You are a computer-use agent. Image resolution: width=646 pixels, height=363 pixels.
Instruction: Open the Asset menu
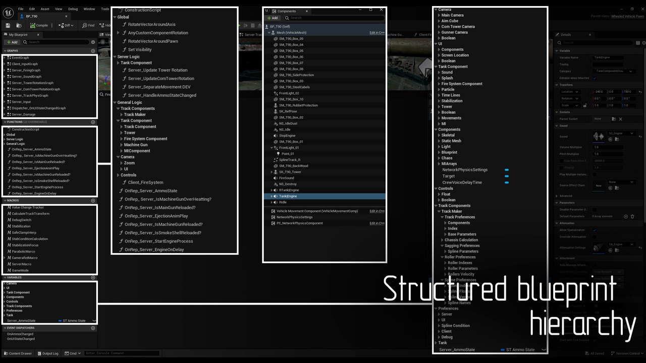point(45,9)
